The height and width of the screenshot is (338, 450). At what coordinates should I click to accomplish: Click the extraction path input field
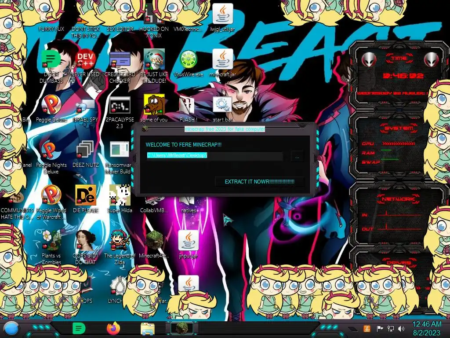214,155
